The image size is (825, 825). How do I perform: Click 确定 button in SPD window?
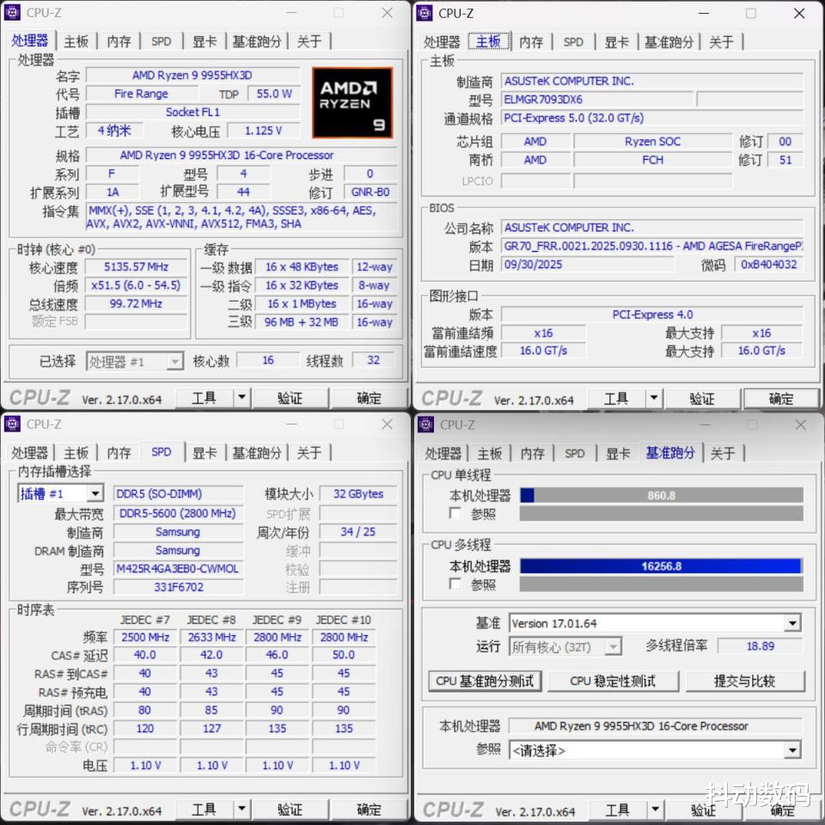click(x=369, y=809)
